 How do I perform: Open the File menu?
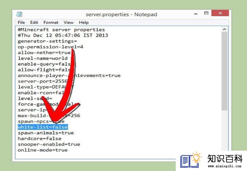[x=21, y=22]
